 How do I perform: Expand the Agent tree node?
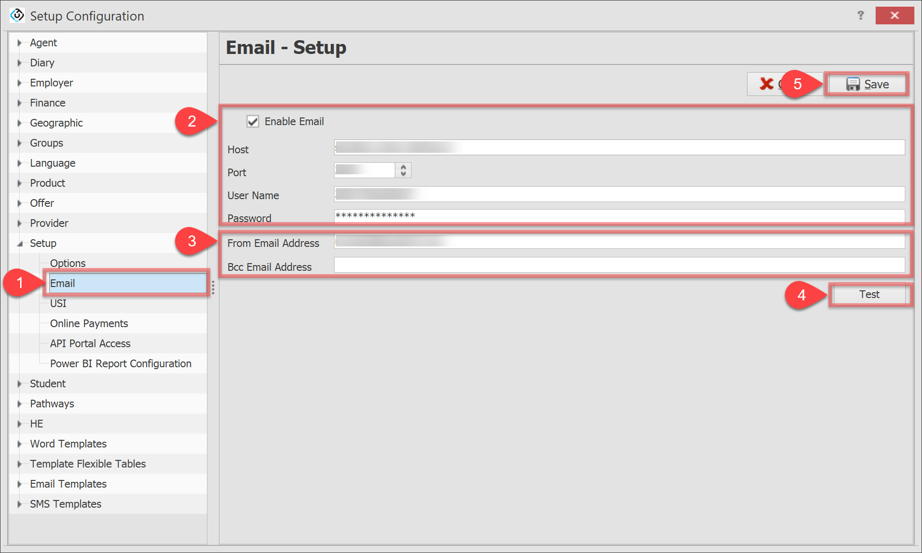point(20,43)
